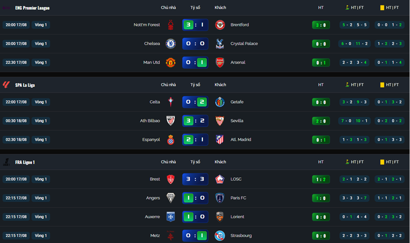Open the ENG Premier League header

pyautogui.click(x=32, y=8)
